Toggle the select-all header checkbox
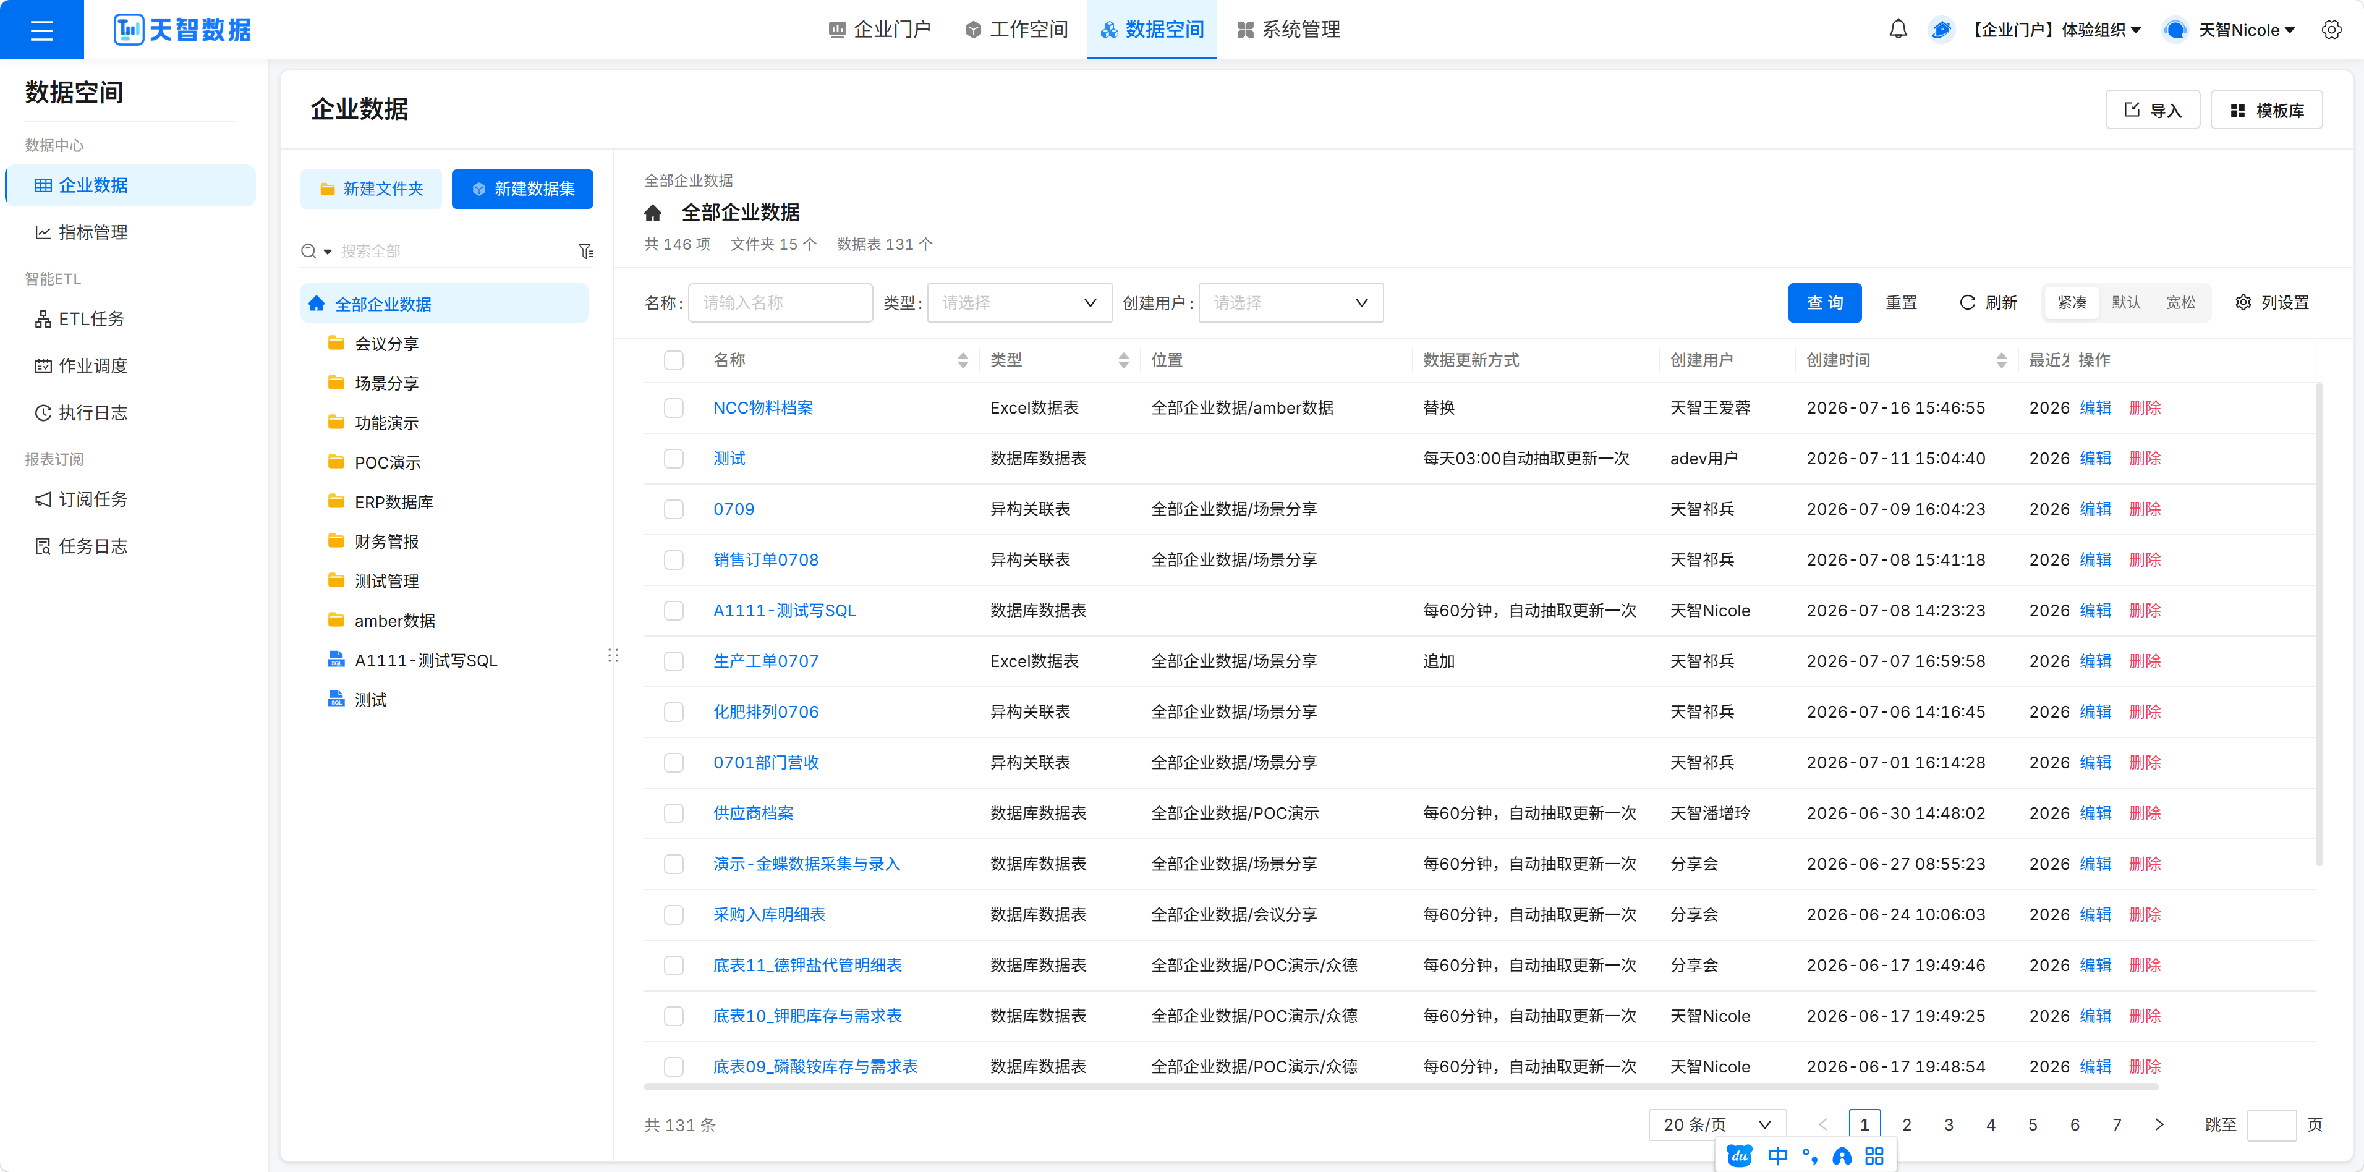This screenshot has width=2364, height=1172. [x=674, y=360]
